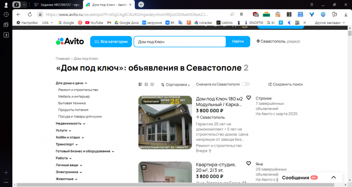Click Сохранить поиск
The image size is (352, 187).
click(286, 85)
